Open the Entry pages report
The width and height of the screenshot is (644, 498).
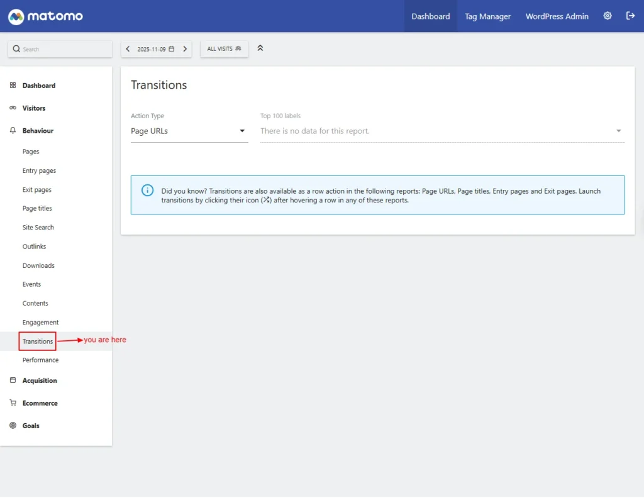pos(39,170)
